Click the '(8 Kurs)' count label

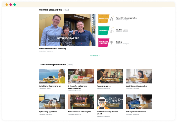[x=70, y=65]
